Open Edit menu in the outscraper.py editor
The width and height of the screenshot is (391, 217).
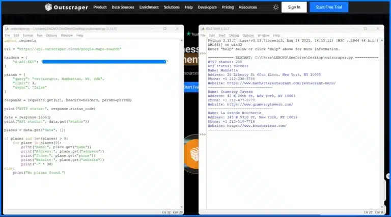(16, 36)
